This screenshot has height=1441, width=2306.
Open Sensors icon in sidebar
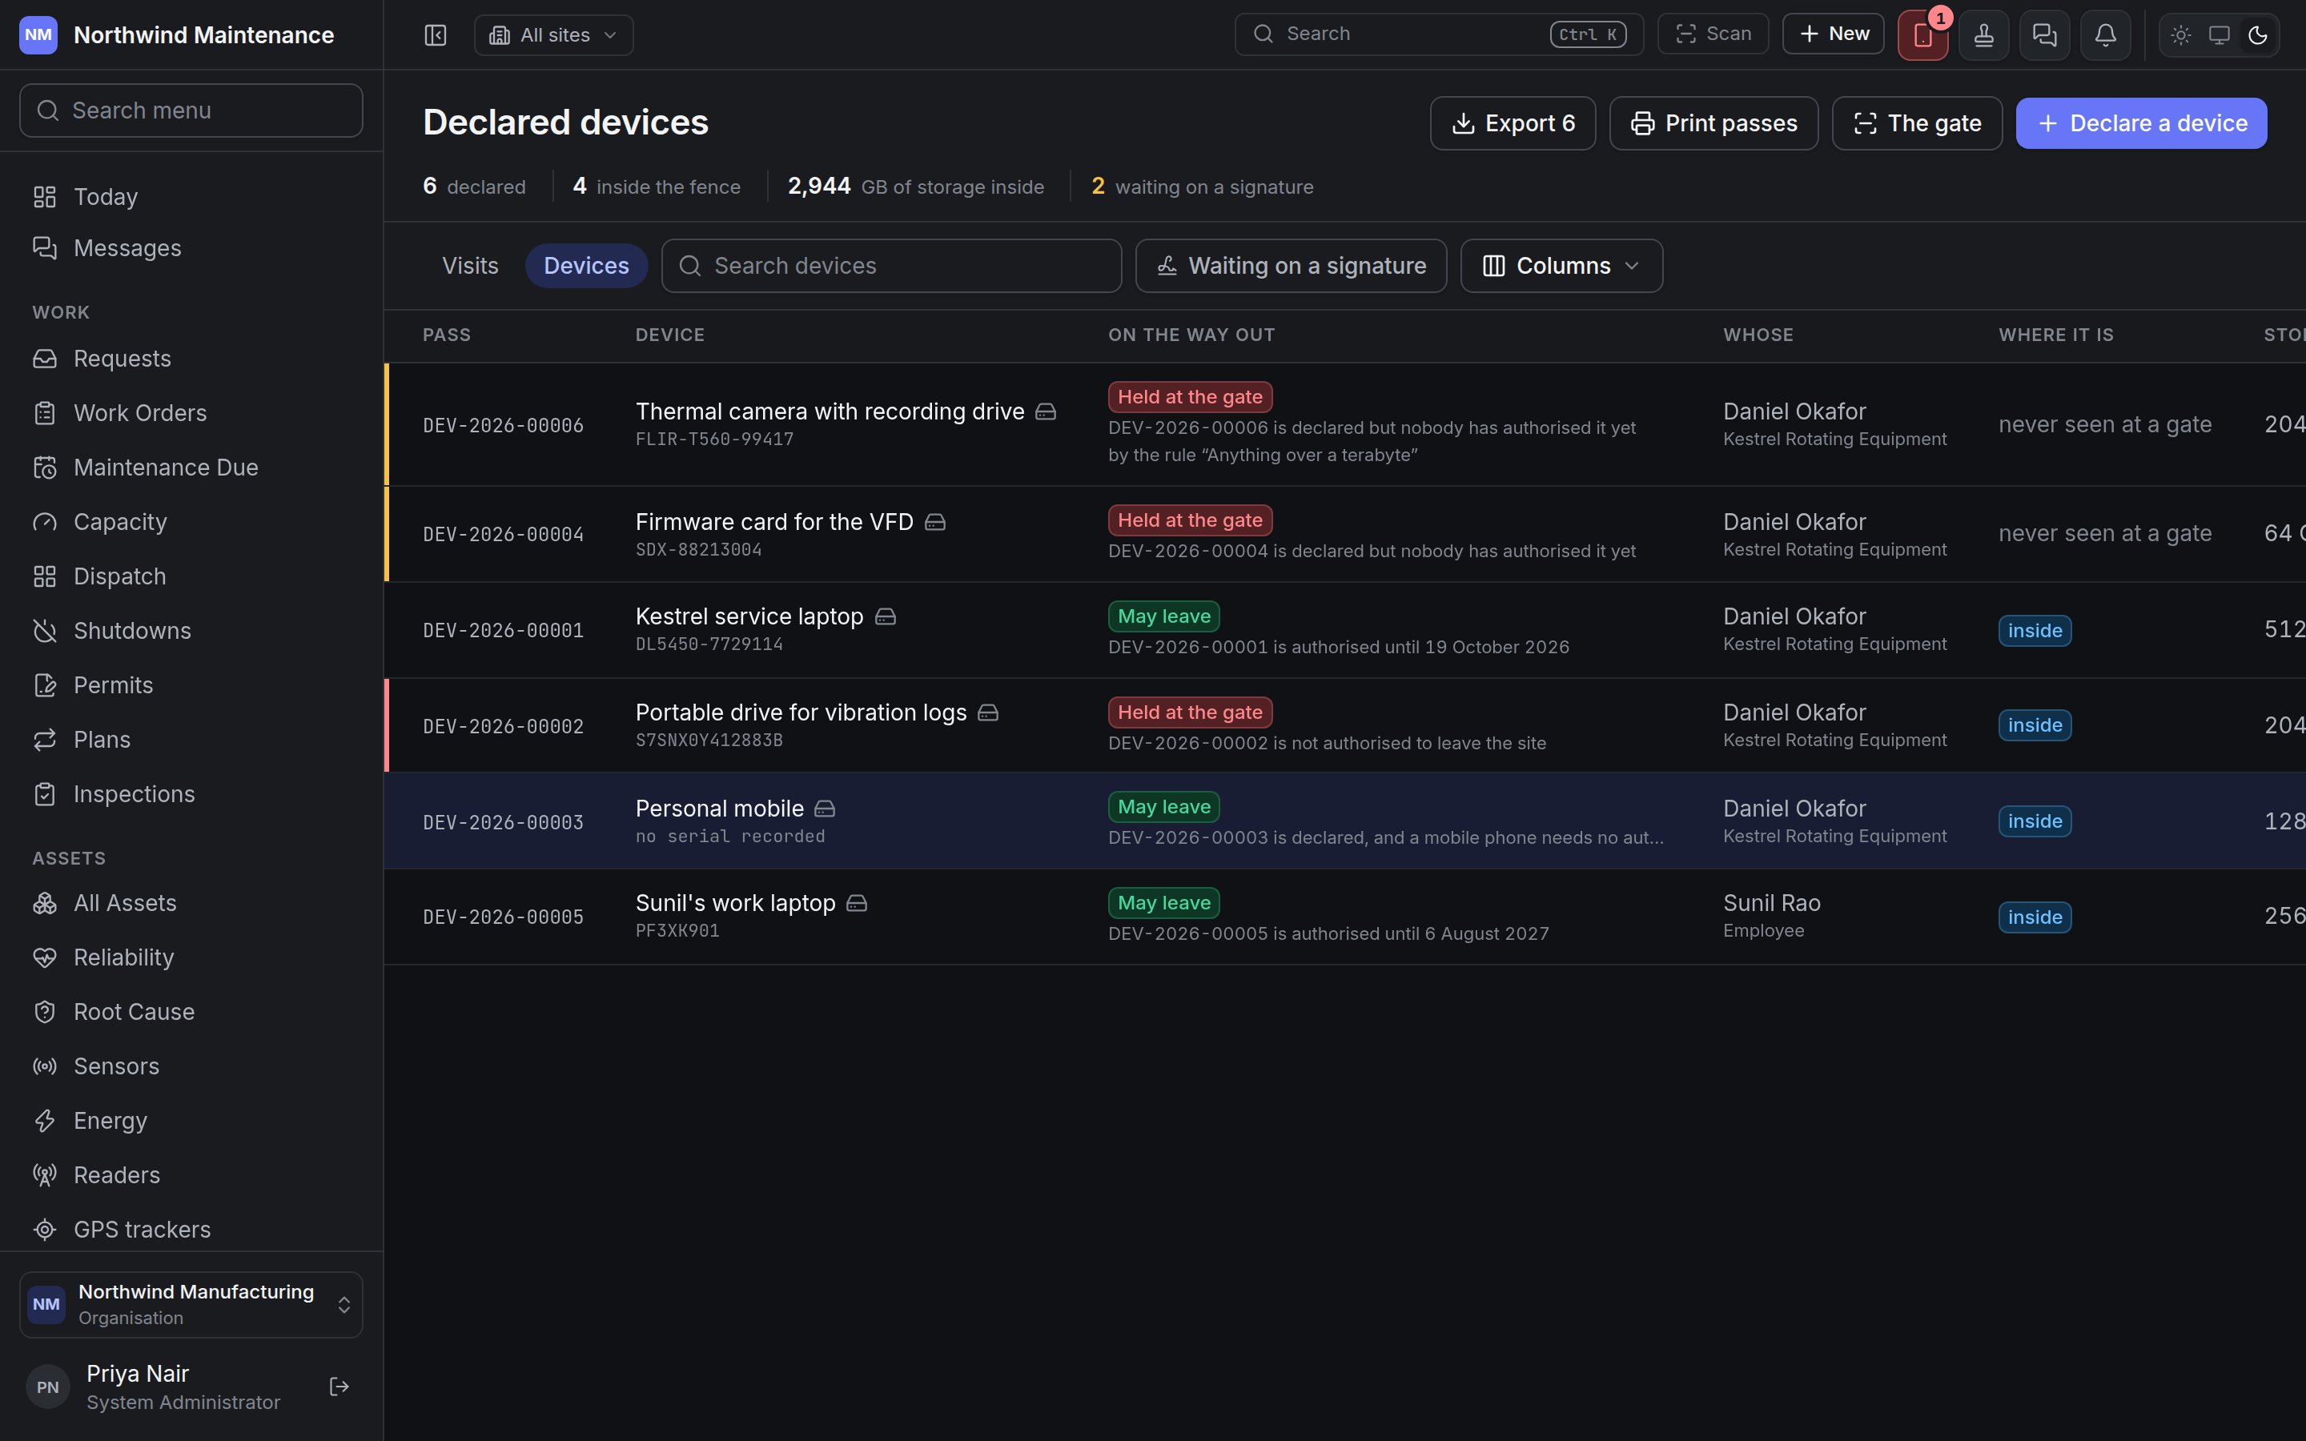pos(45,1066)
